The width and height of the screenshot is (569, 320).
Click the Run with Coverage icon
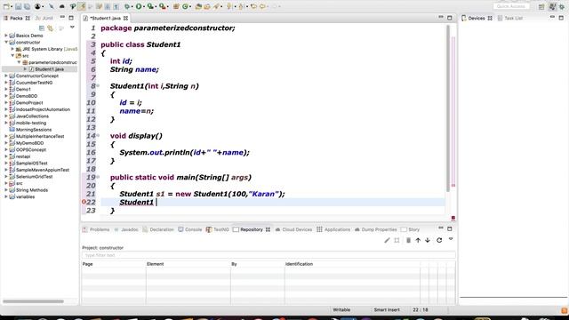(150, 6)
